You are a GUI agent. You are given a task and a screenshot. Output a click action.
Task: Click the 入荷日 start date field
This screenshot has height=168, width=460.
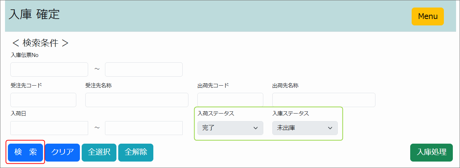coord(49,128)
